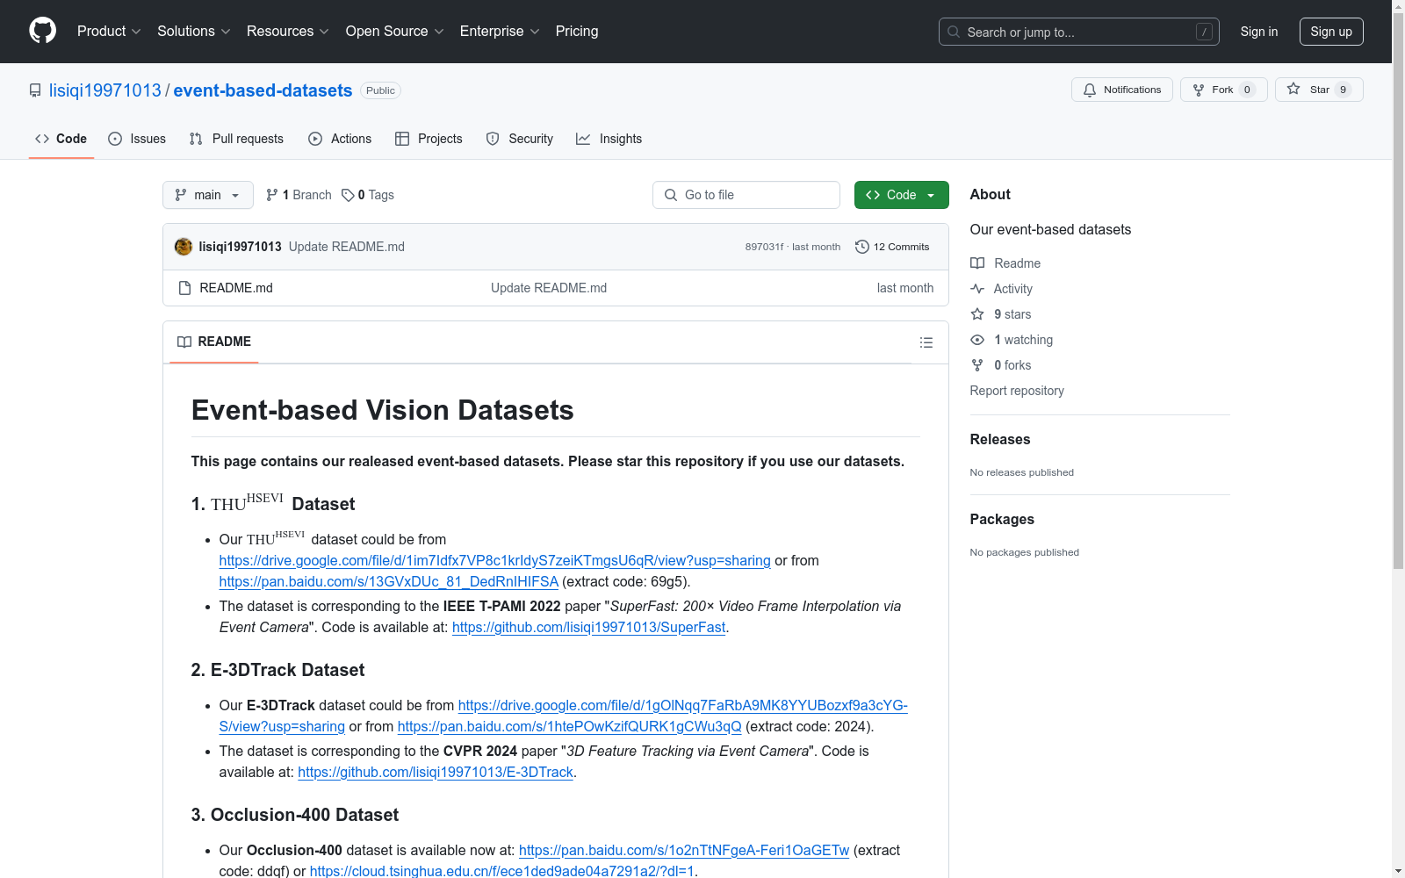This screenshot has height=878, width=1405.
Task: Open the green Code download dropdown
Action: [901, 195]
